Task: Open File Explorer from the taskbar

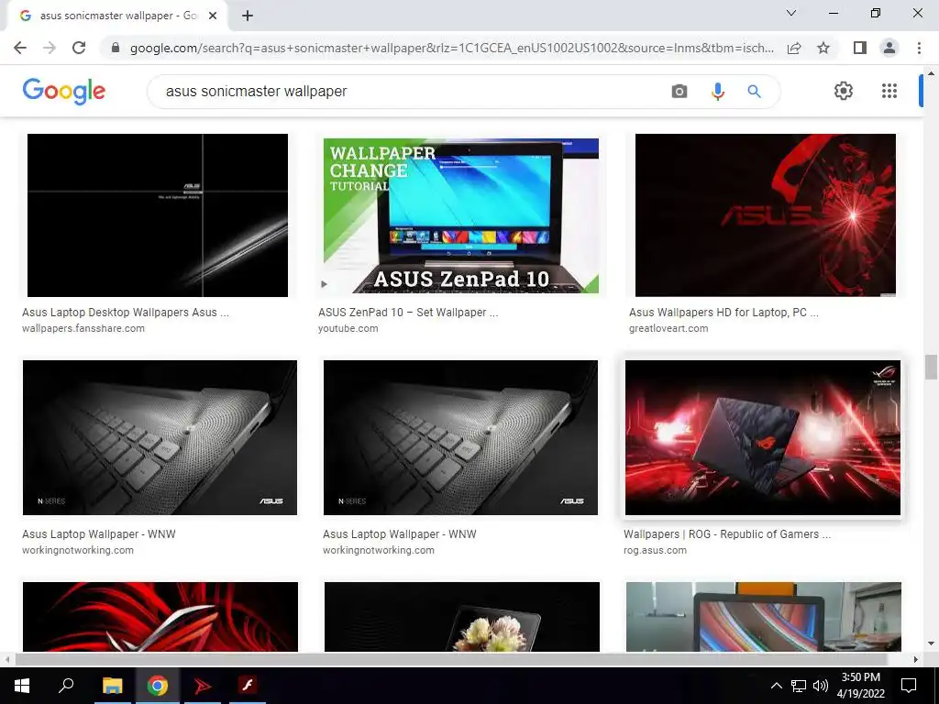Action: [112, 686]
